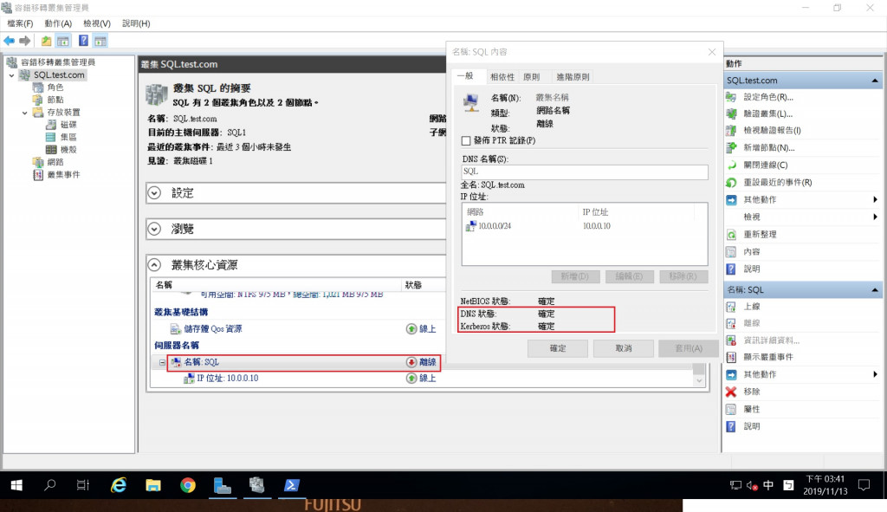This screenshot has width=887, height=512.
Task: Click the Up one level folder icon
Action: pos(46,41)
